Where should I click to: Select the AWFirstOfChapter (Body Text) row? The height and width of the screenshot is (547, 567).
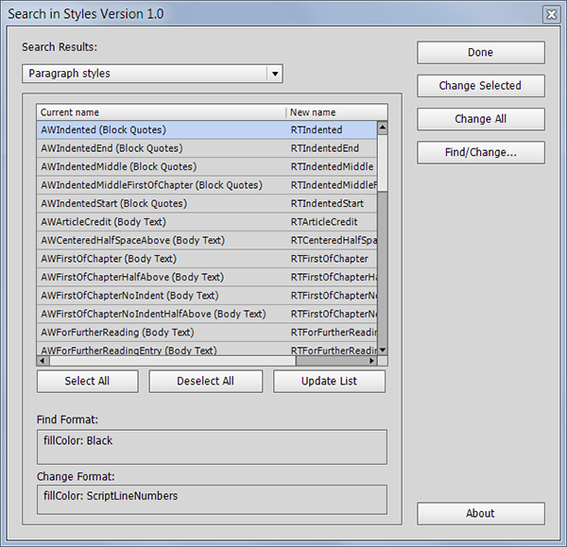point(207,259)
